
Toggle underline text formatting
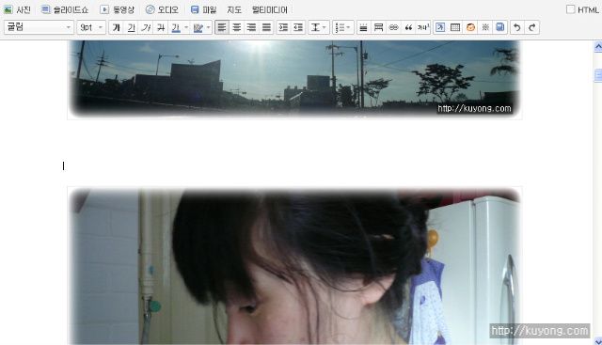click(131, 27)
